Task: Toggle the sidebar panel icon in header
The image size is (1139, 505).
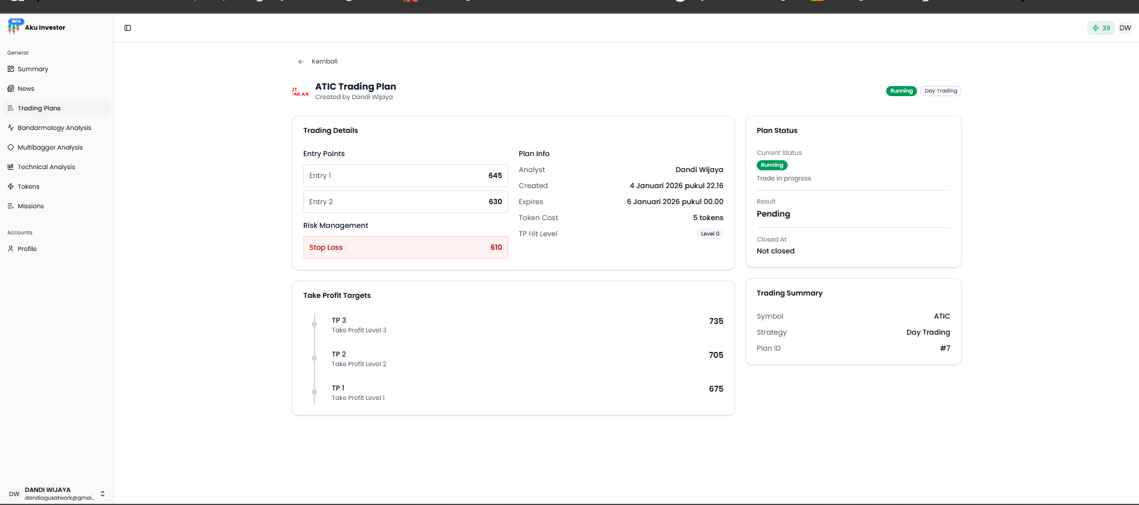Action: pos(128,28)
